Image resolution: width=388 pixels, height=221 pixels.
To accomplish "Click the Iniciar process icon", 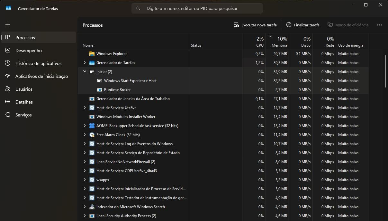I will [92, 72].
